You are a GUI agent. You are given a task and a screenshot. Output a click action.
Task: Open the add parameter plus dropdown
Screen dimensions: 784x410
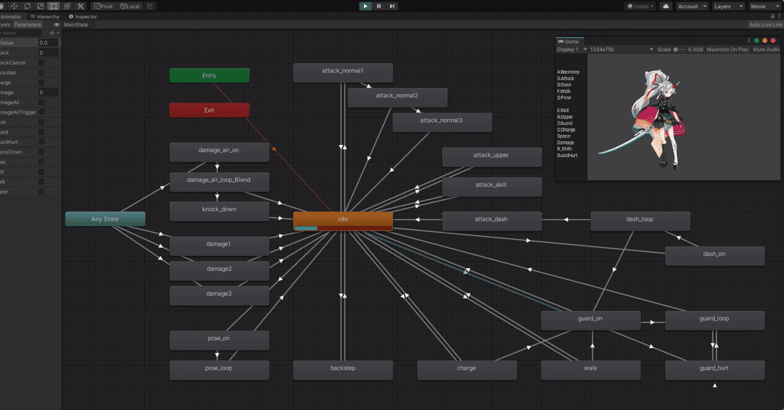coord(54,33)
